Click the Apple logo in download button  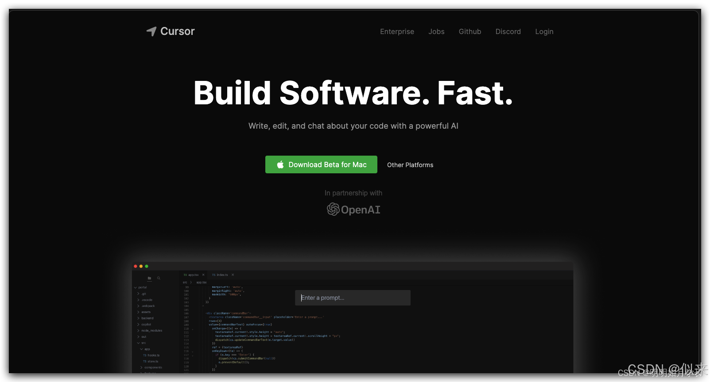pyautogui.click(x=280, y=164)
